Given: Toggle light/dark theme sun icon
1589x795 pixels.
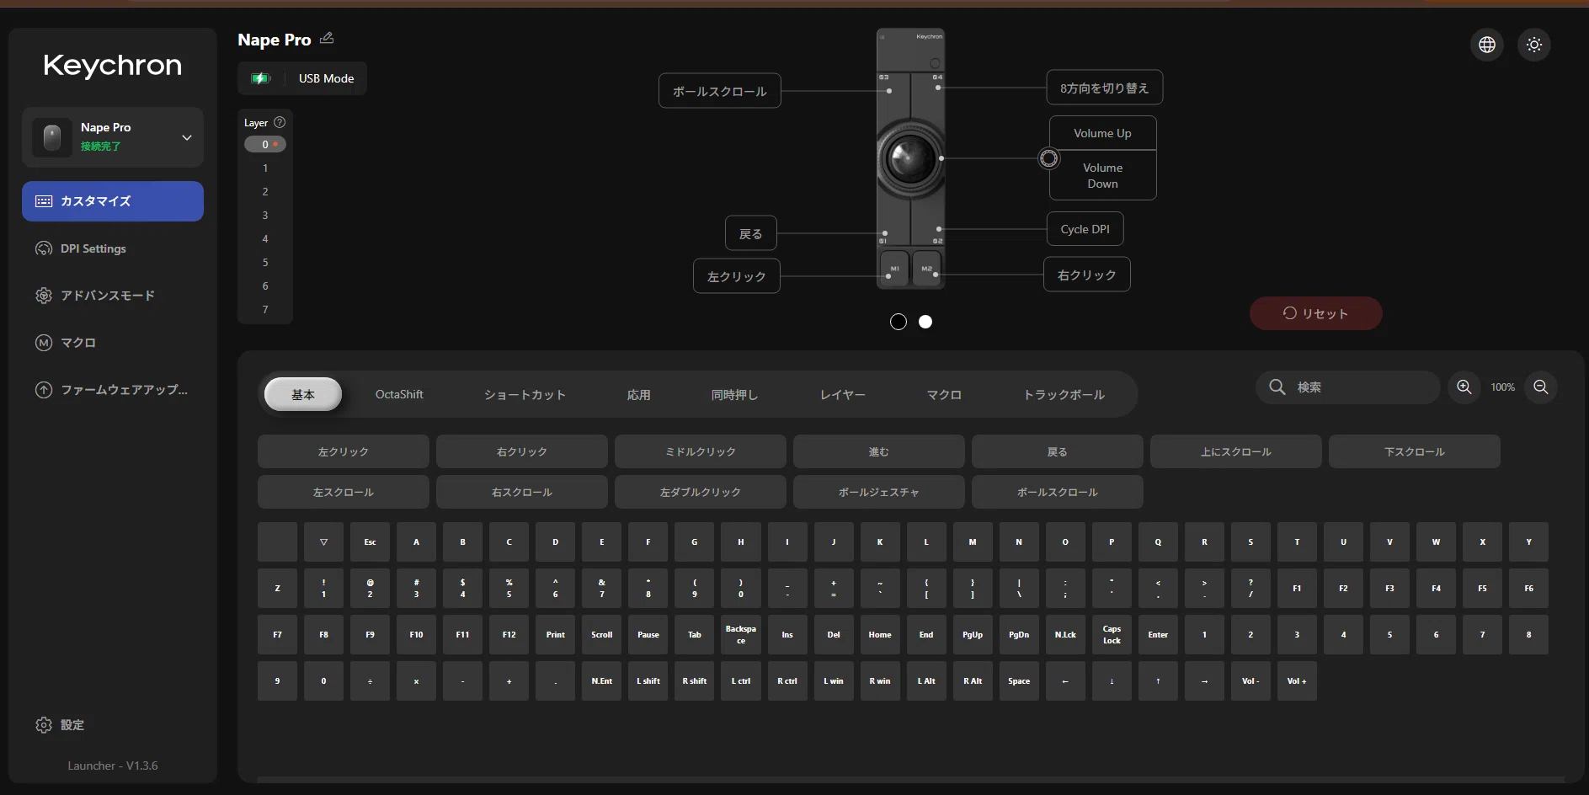Looking at the screenshot, I should click(1534, 45).
